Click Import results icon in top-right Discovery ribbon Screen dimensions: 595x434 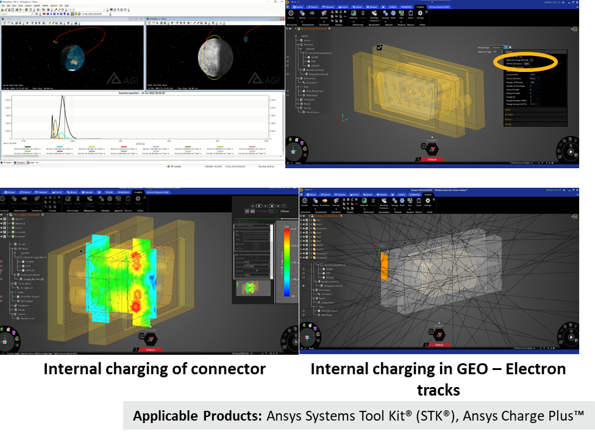[410, 13]
